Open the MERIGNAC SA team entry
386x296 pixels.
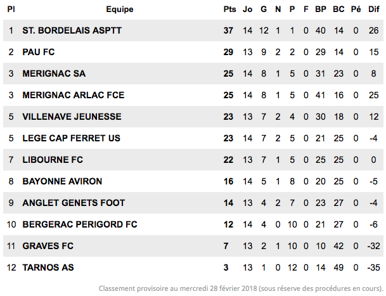[x=54, y=74]
